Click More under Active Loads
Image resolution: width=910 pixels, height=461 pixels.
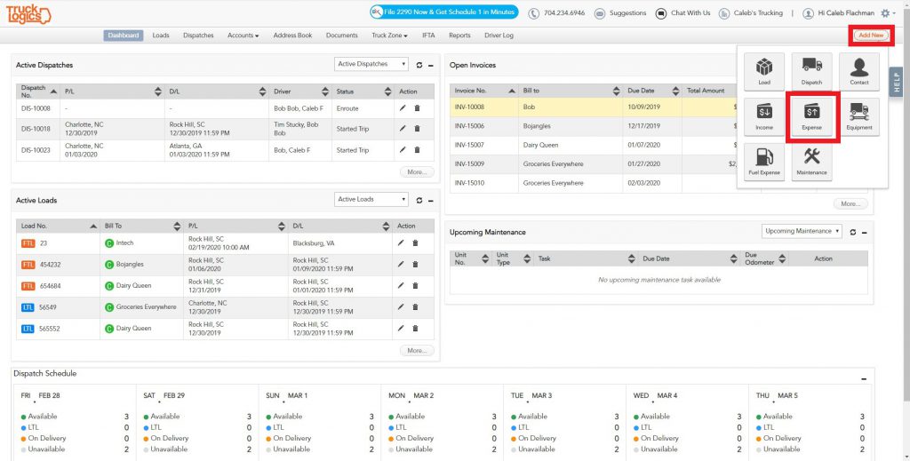417,351
